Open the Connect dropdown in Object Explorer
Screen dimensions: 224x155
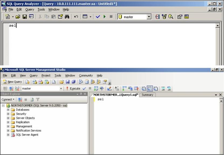click(x=8, y=99)
